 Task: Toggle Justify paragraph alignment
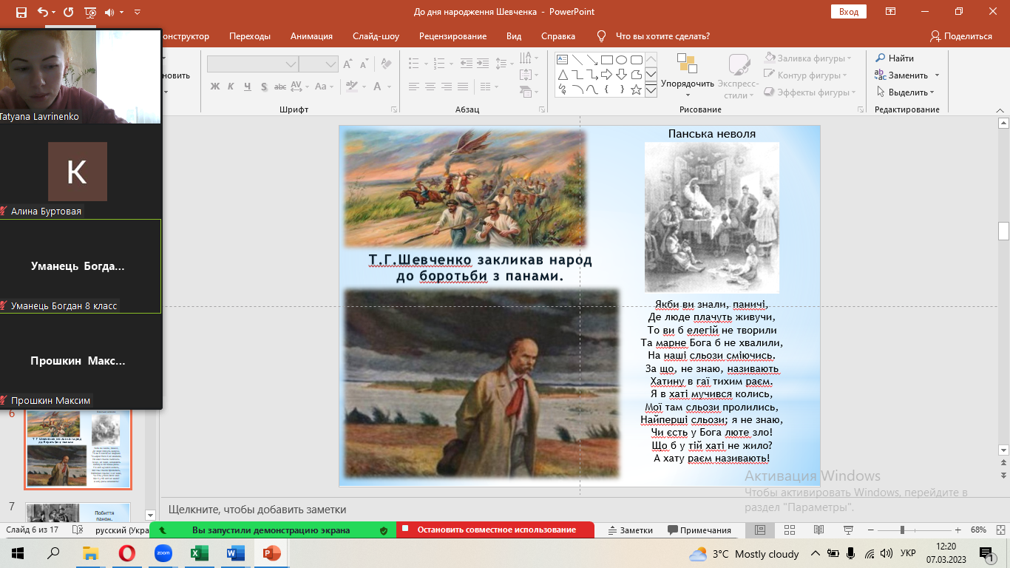pos(463,87)
